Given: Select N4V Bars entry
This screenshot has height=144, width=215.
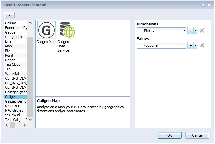Looking at the screenshot, I should (16, 106).
